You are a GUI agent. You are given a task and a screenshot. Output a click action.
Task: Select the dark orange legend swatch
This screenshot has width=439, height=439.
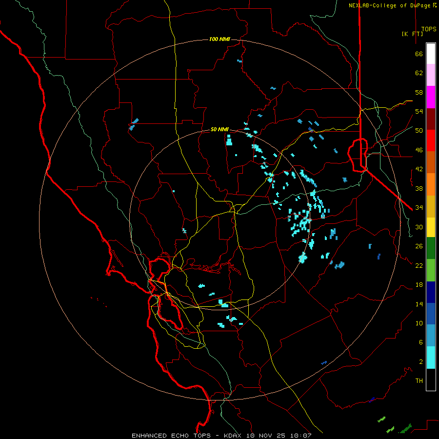(431, 162)
